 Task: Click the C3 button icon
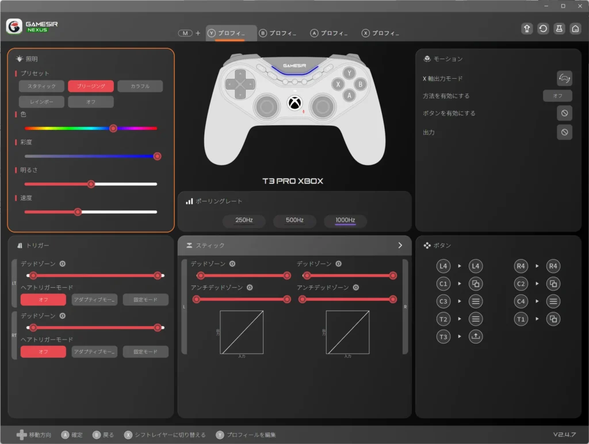click(443, 301)
